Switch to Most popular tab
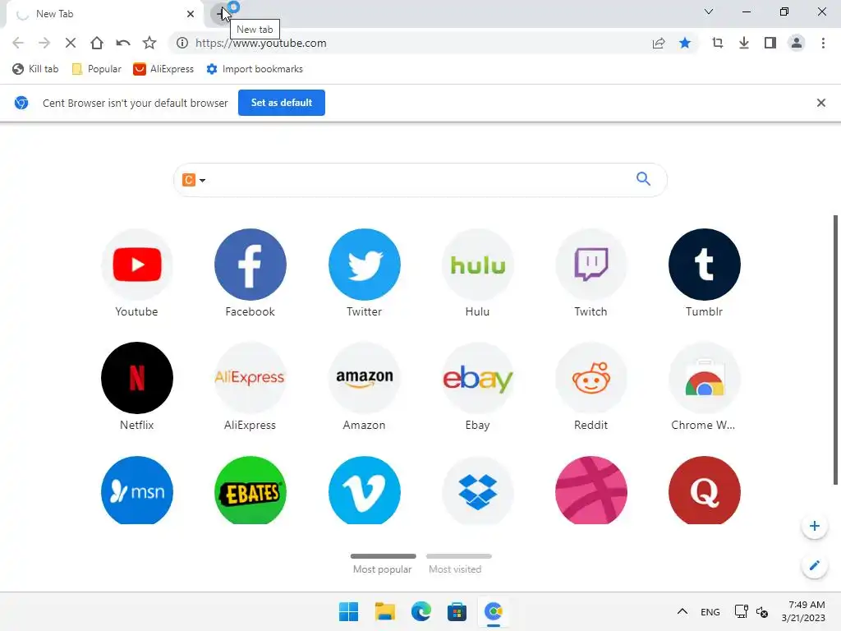841x631 pixels. [383, 564]
